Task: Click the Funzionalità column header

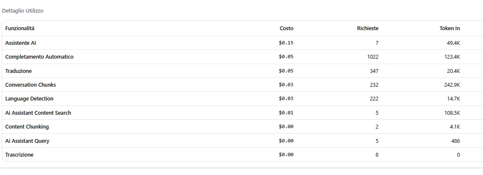Action: (20, 28)
